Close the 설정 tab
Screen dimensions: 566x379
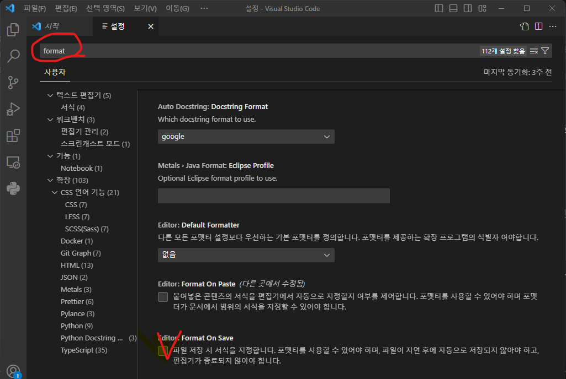[x=151, y=26]
